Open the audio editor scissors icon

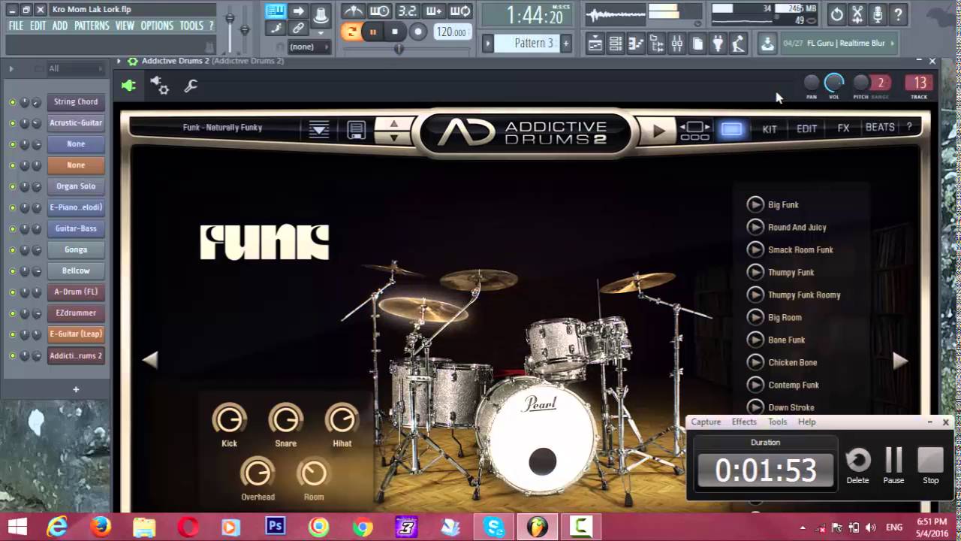[x=857, y=14]
